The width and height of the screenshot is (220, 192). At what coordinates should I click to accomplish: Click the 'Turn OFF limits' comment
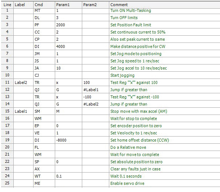click(x=124, y=18)
